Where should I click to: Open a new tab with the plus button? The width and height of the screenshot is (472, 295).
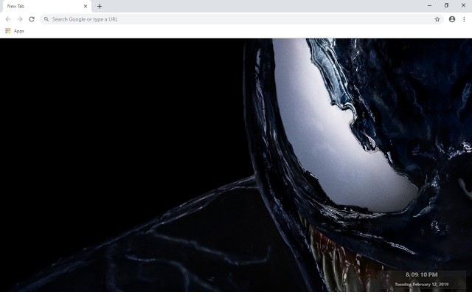coord(100,6)
